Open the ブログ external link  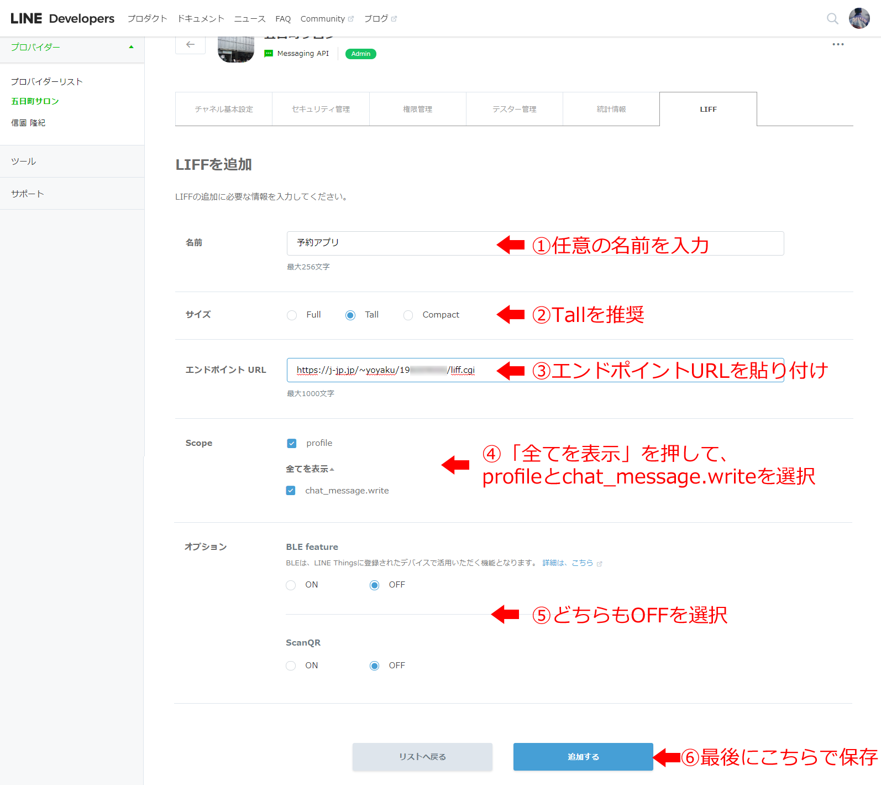(x=380, y=19)
